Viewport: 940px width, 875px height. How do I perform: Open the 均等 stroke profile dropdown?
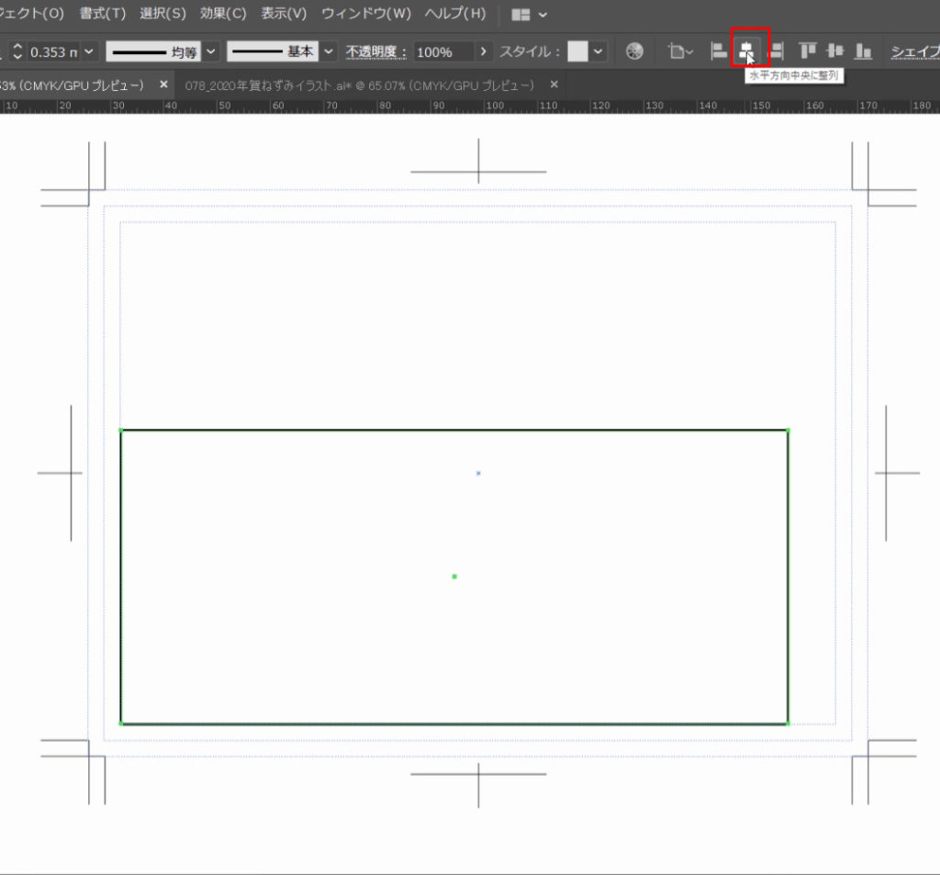211,51
